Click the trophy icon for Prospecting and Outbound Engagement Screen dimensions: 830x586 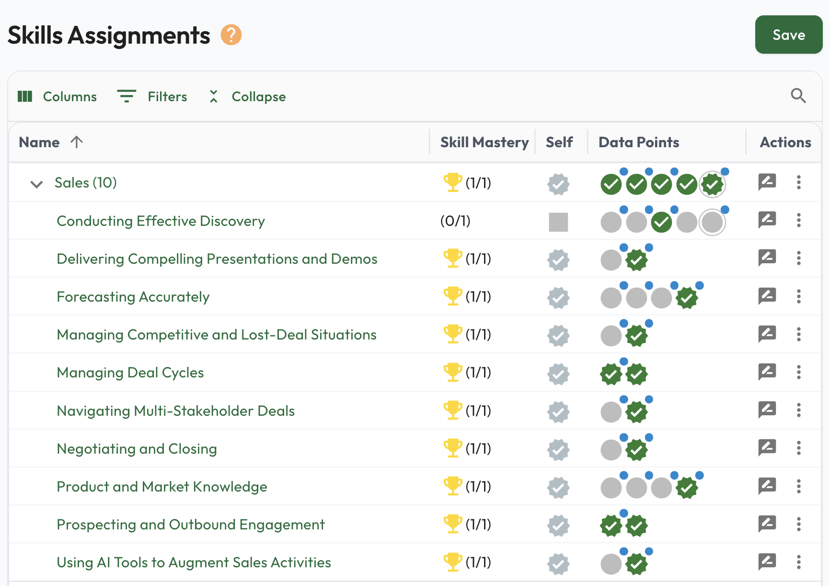tap(452, 524)
